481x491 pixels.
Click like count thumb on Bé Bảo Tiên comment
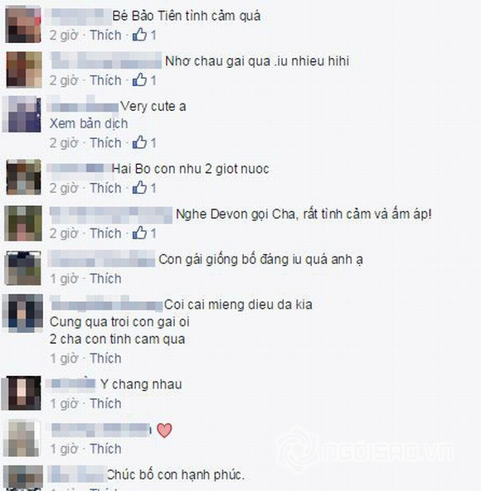(x=139, y=35)
